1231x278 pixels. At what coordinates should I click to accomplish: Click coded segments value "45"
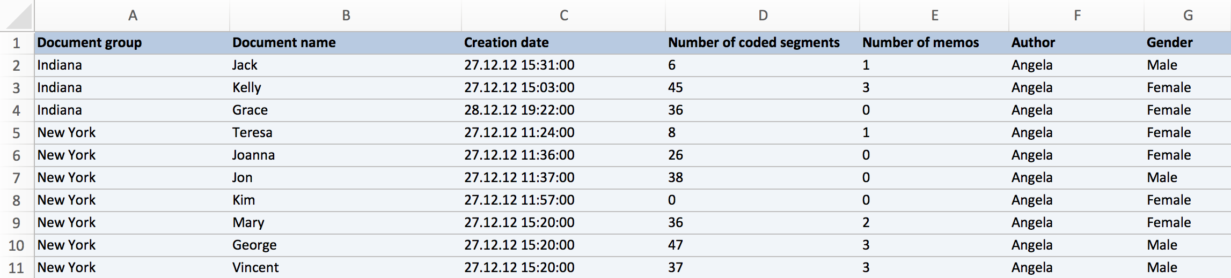click(x=675, y=88)
